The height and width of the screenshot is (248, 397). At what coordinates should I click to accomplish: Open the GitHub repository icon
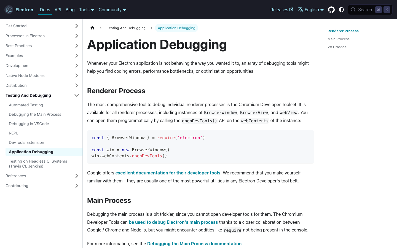[x=331, y=10]
